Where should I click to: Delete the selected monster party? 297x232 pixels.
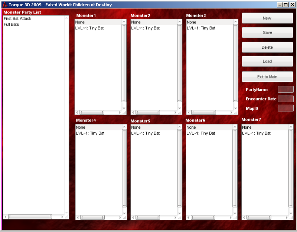pyautogui.click(x=267, y=47)
